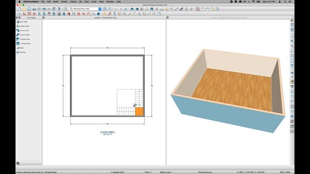Click the Fill Window icon on right toolbar

(292, 56)
